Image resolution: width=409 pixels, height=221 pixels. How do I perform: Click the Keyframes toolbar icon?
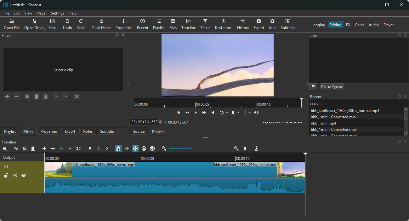coord(224,24)
